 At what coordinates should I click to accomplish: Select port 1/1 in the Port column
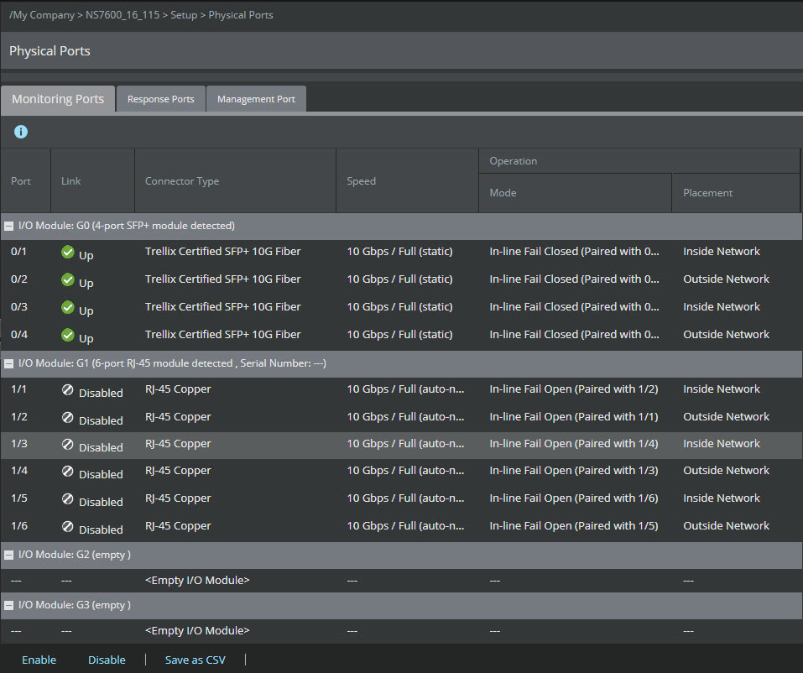tap(18, 389)
